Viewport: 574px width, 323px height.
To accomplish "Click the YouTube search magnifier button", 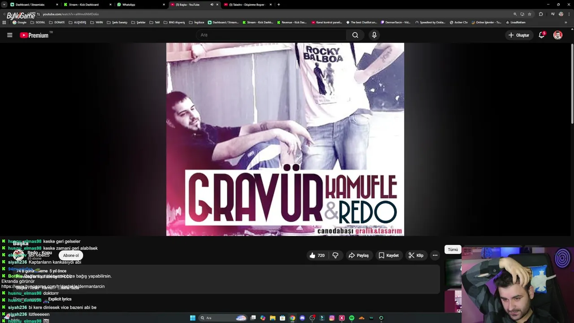I will tap(355, 35).
